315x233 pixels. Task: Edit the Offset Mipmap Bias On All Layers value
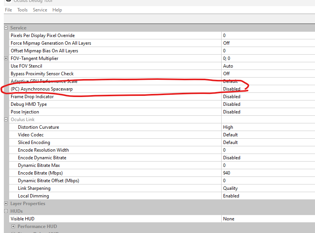(268, 51)
